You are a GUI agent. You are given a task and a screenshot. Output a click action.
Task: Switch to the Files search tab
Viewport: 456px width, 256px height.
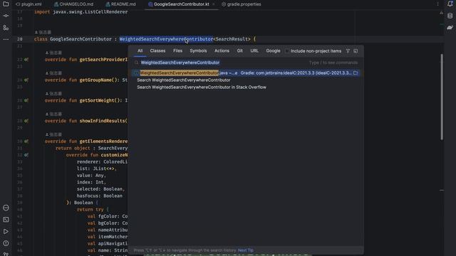pos(177,50)
